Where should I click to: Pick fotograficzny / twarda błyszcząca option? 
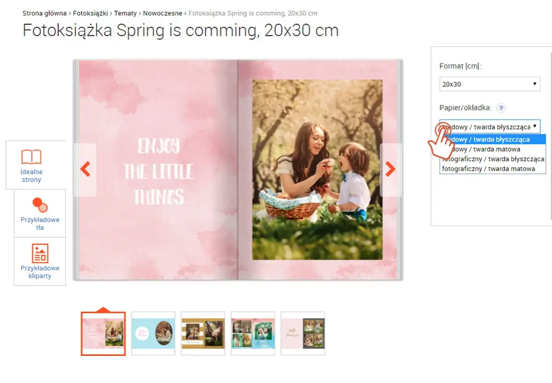point(493,159)
